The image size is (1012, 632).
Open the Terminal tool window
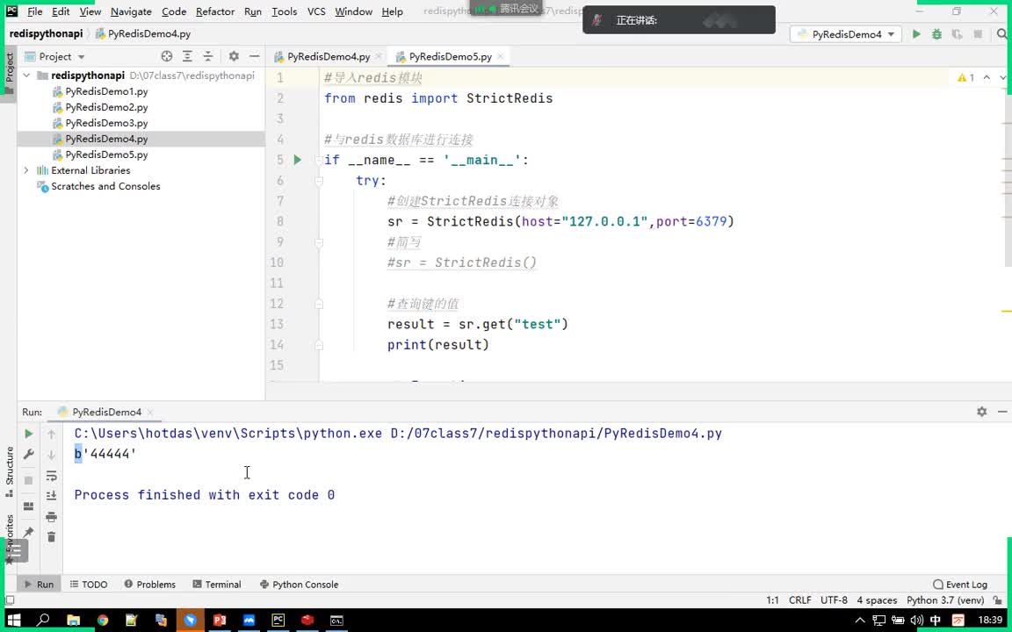click(x=216, y=585)
